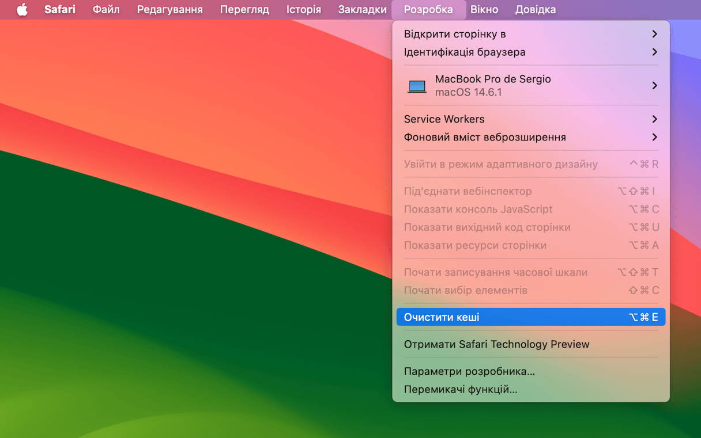Viewport: 701px width, 438px height.
Task: Open the Файл menu
Action: pos(106,10)
